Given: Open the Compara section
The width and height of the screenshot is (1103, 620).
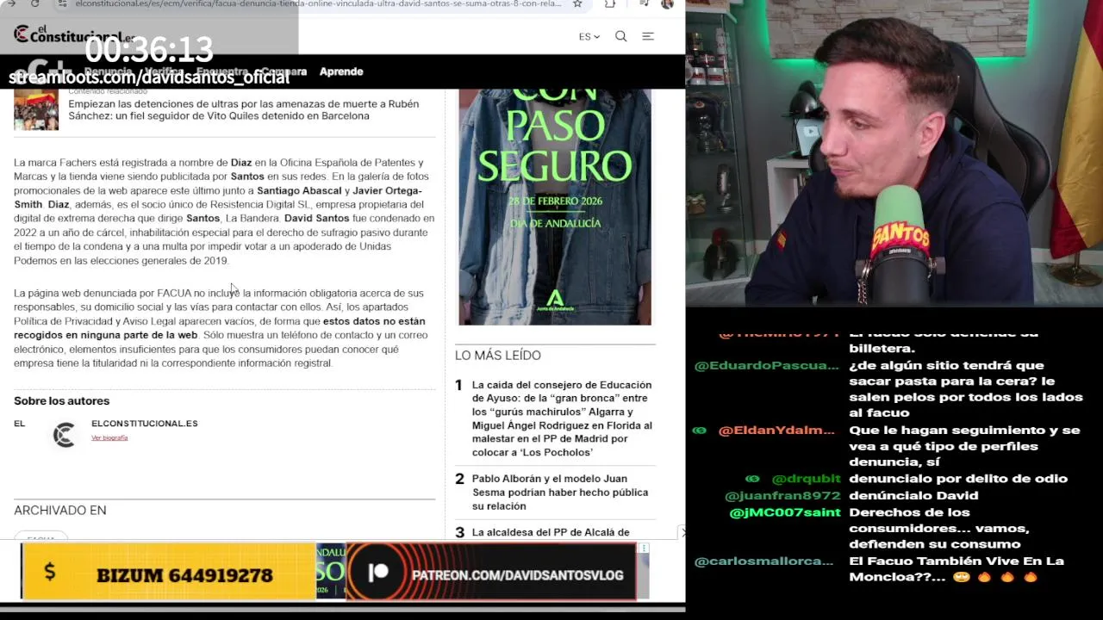Looking at the screenshot, I should [x=284, y=71].
